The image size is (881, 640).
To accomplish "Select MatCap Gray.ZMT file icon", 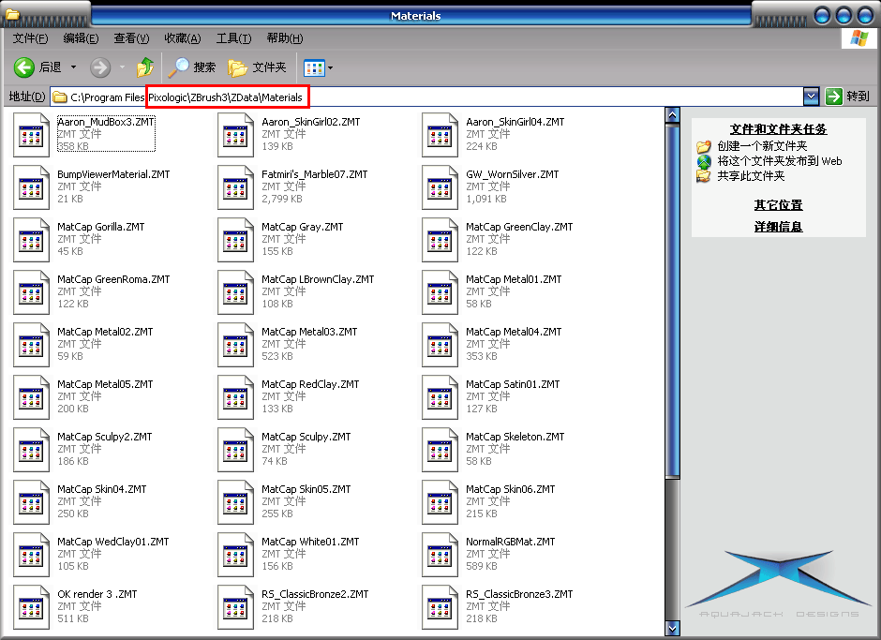I will pos(235,240).
